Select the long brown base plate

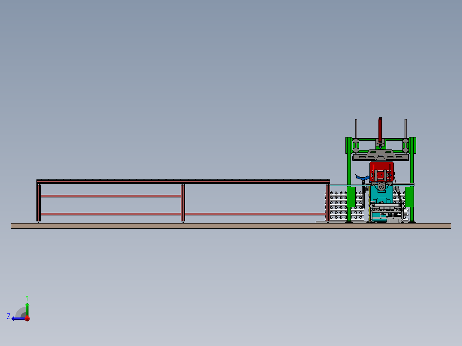tap(231, 226)
